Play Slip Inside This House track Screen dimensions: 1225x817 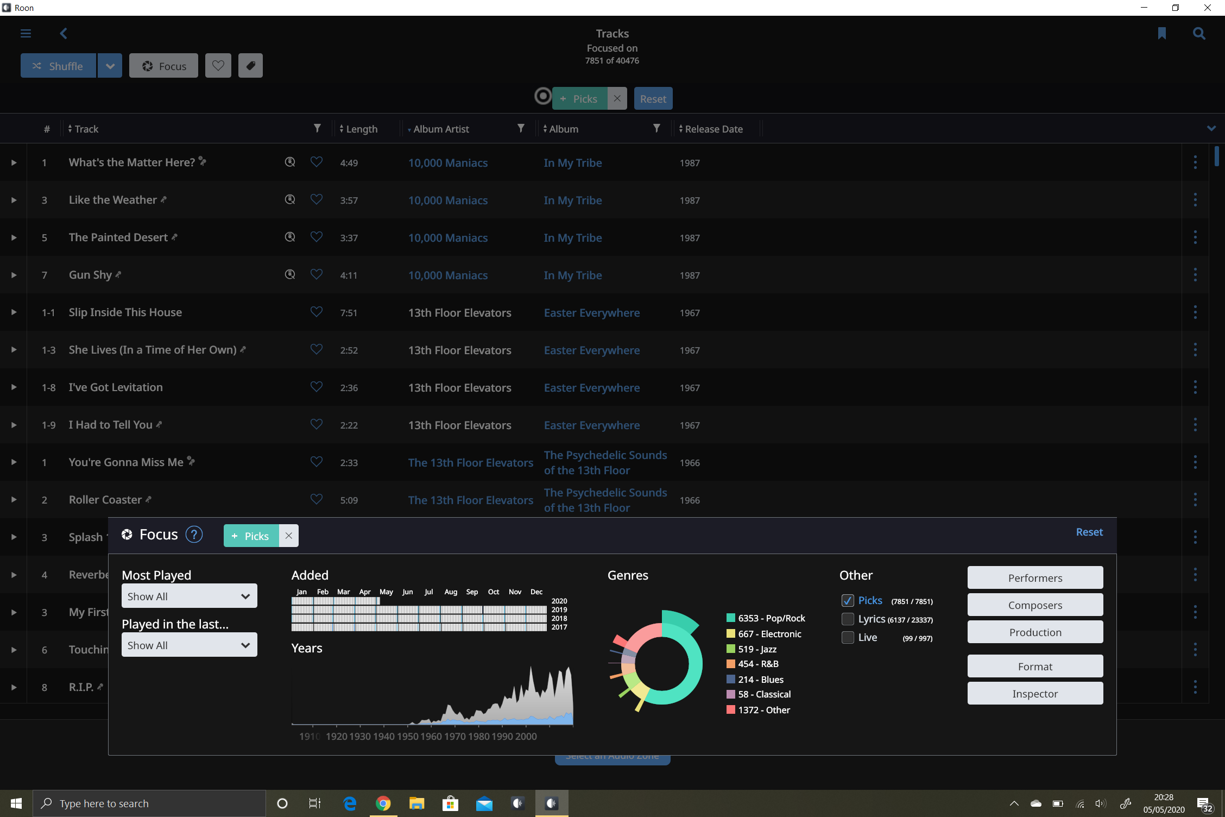(x=14, y=312)
